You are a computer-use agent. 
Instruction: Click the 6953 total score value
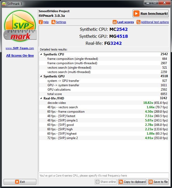coord(164,94)
